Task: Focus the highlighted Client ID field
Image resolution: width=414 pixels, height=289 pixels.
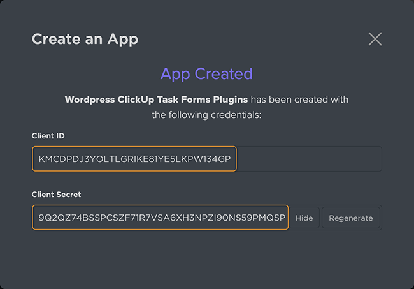Action: [x=134, y=159]
